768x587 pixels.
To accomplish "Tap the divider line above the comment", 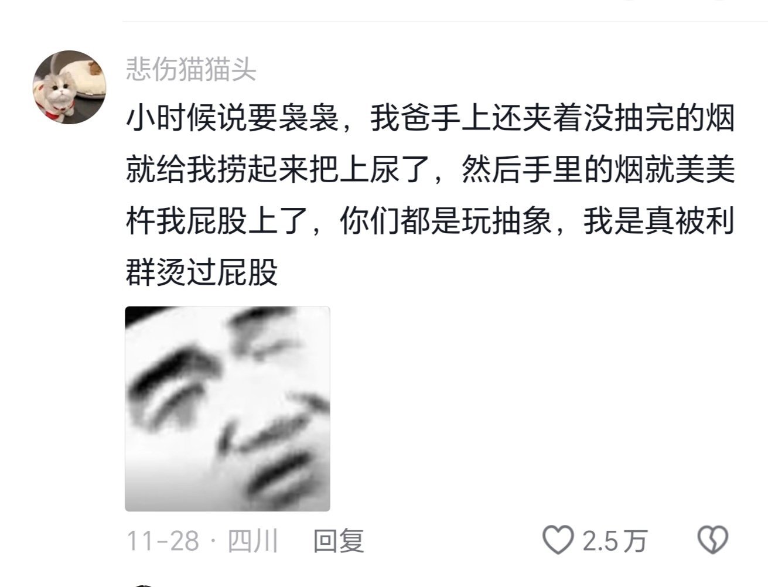I will point(445,22).
